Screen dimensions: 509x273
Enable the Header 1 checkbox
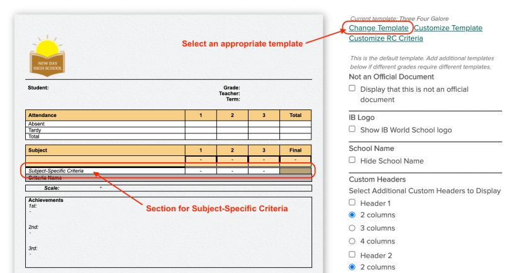click(352, 203)
